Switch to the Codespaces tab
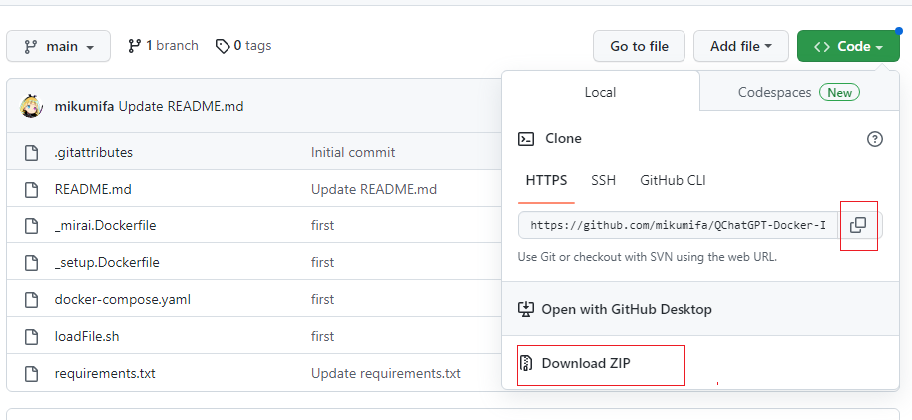 797,92
